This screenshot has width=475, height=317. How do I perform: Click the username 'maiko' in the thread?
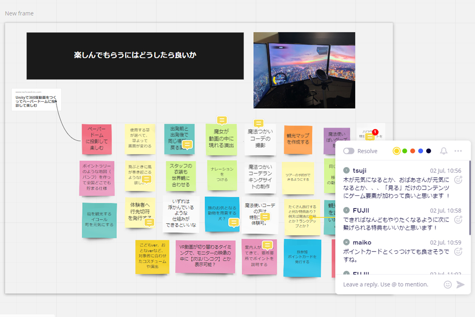(x=362, y=242)
